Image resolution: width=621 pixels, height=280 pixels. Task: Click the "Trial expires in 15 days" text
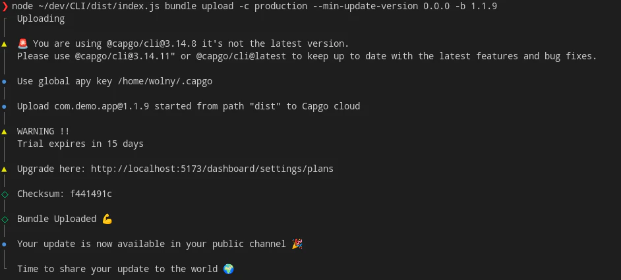point(80,144)
